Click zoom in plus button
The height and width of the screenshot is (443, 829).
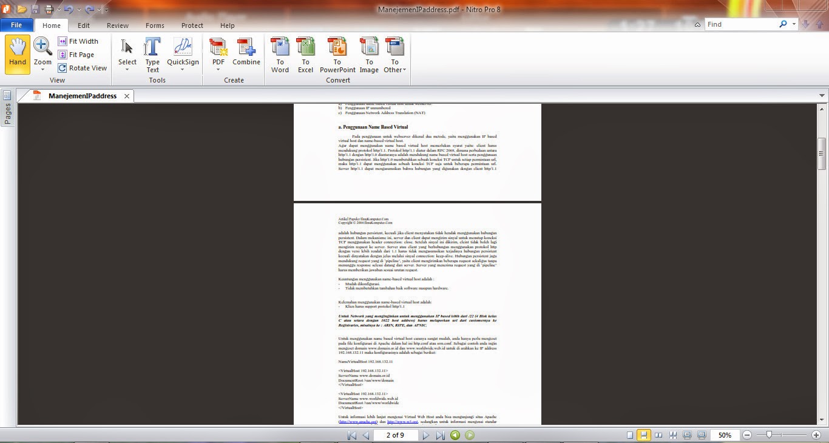click(x=816, y=435)
